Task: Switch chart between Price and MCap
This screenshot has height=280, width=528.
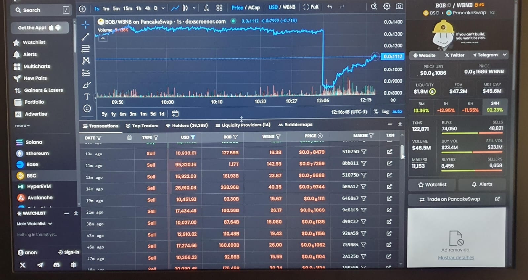Action: pyautogui.click(x=245, y=7)
